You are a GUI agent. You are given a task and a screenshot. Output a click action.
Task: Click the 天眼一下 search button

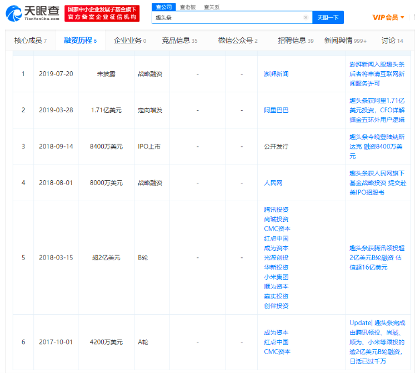click(328, 18)
